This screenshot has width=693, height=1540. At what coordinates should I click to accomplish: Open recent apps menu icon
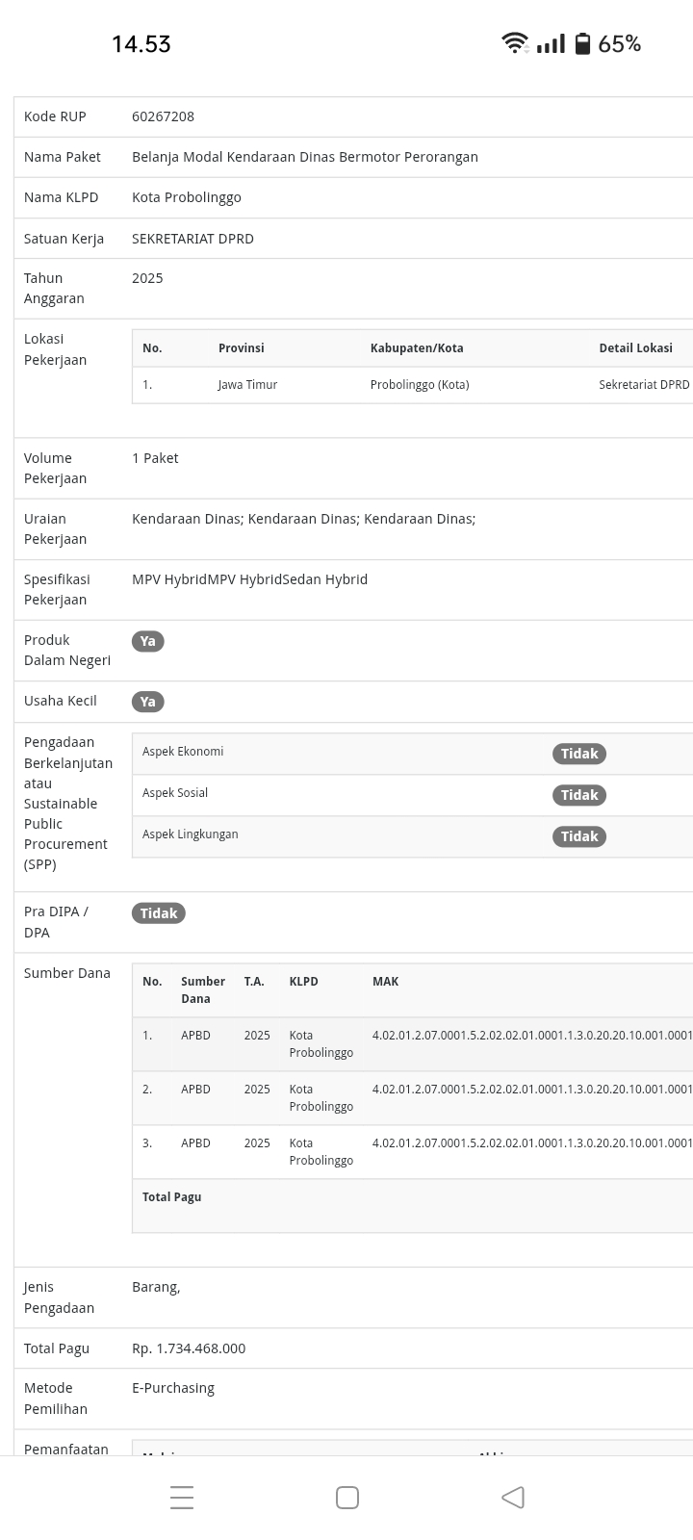[x=182, y=1497]
